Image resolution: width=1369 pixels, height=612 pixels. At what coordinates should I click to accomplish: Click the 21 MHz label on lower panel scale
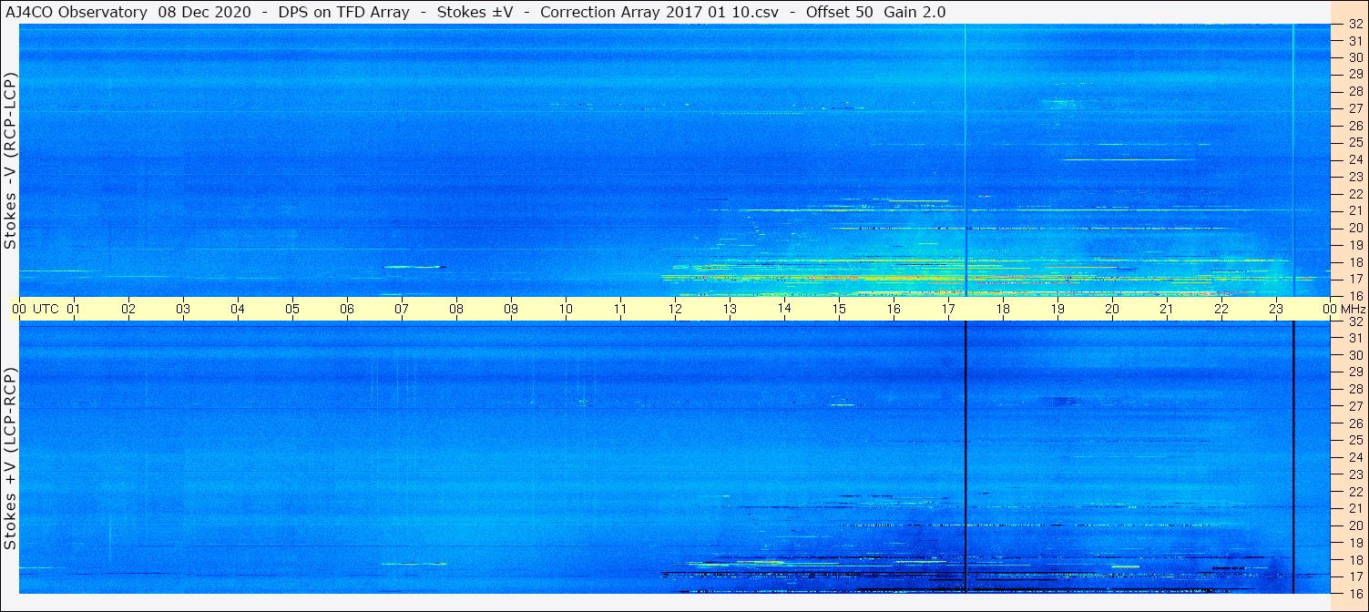1355,508
